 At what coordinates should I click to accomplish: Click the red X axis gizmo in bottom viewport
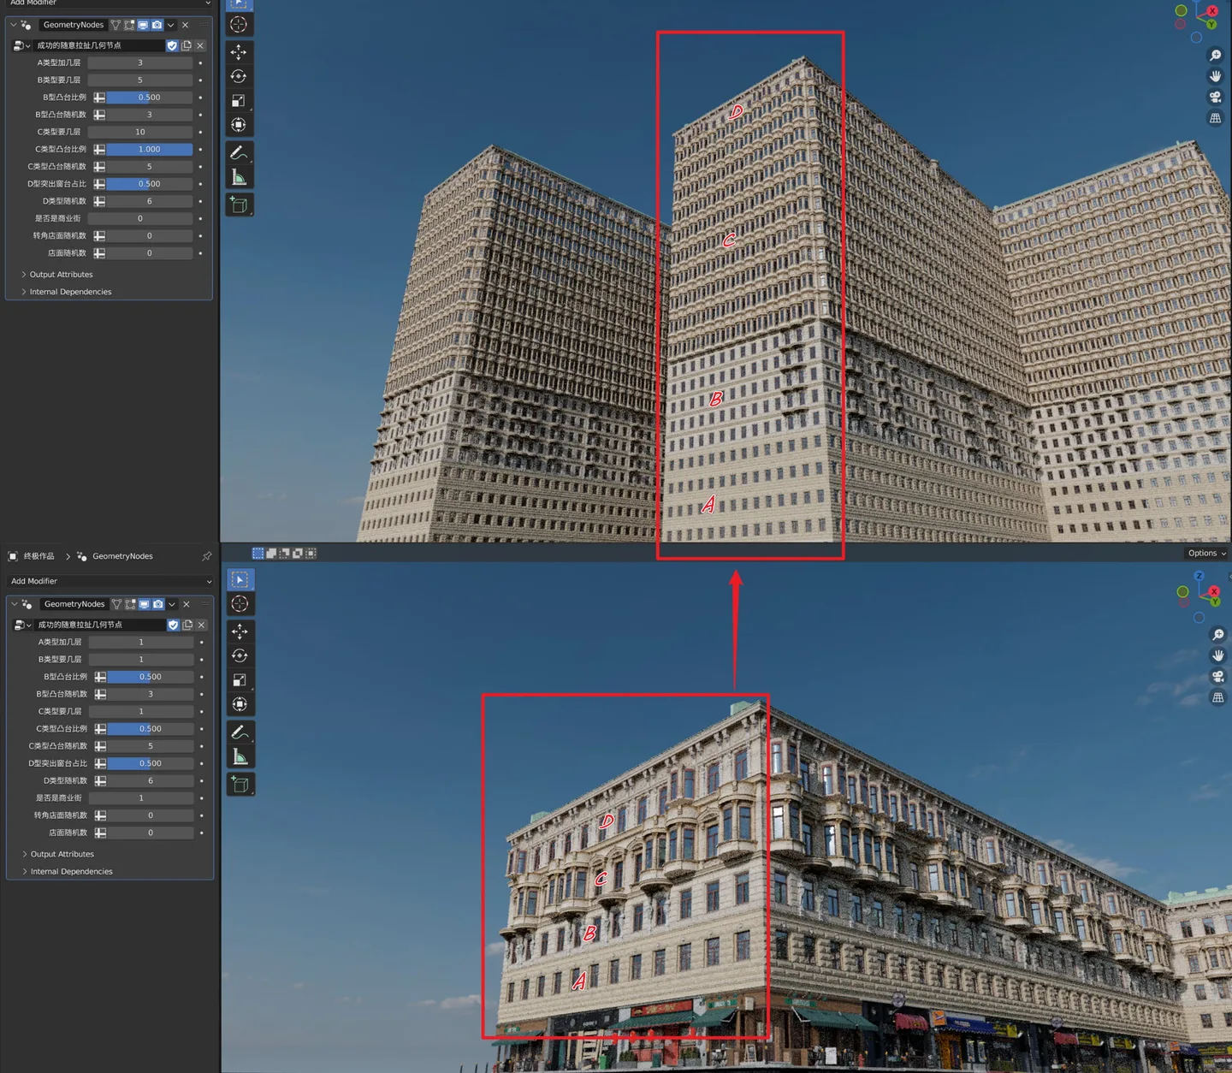(1213, 591)
